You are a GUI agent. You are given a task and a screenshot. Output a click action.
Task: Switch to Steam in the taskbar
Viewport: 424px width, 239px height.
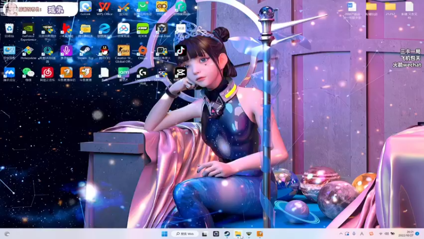click(227, 234)
